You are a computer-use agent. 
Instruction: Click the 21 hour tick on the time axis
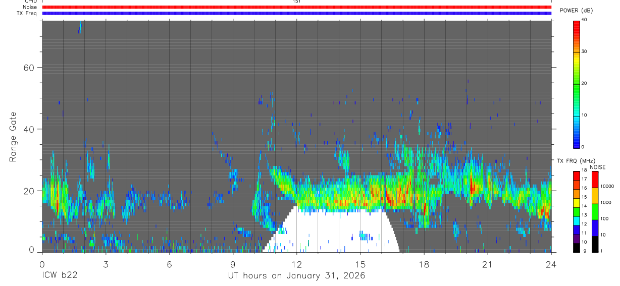pyautogui.click(x=487, y=264)
